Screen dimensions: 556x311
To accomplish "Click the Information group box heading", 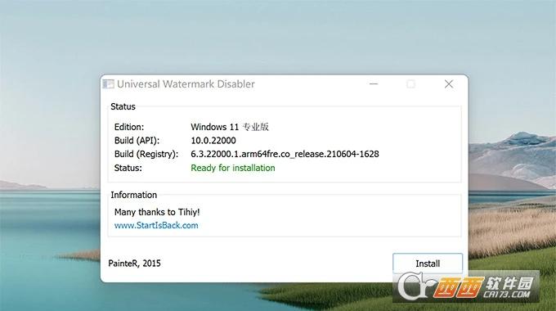I will point(133,195).
